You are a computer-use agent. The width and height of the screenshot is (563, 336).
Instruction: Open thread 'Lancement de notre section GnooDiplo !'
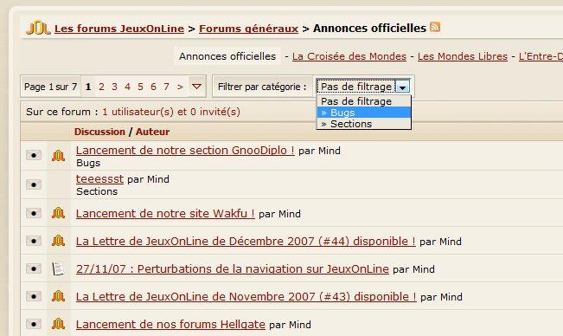click(x=185, y=150)
